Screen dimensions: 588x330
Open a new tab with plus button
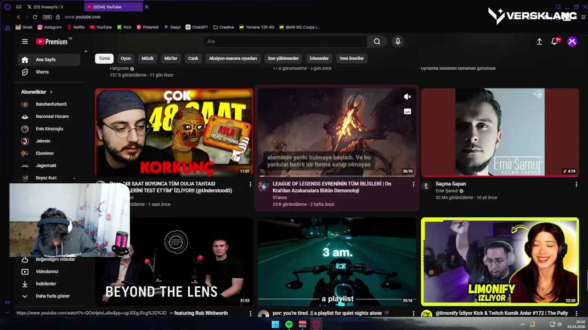tap(147, 7)
